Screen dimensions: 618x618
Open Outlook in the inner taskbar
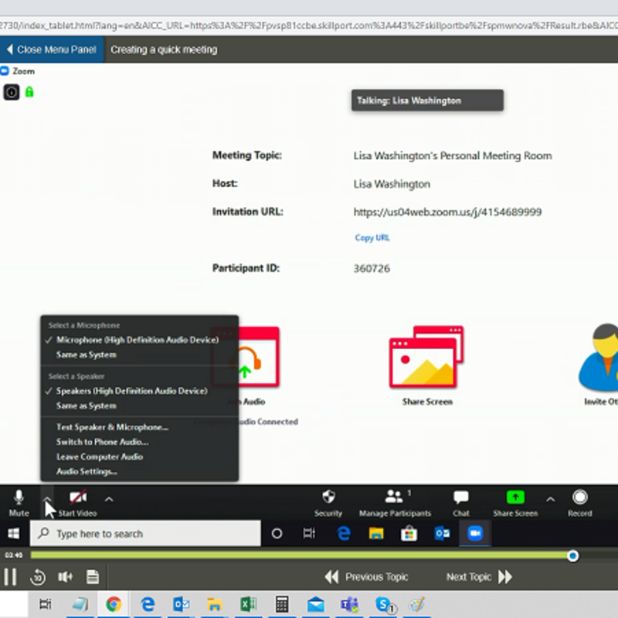click(x=442, y=534)
